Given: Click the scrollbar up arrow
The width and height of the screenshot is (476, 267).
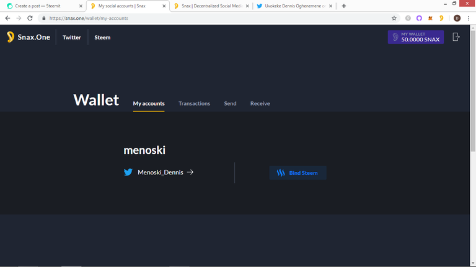Looking at the screenshot, I should pyautogui.click(x=473, y=28).
